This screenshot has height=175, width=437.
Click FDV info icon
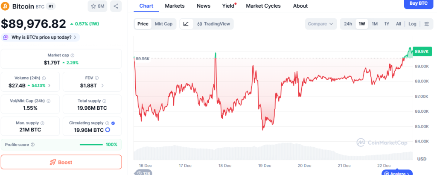click(x=97, y=78)
